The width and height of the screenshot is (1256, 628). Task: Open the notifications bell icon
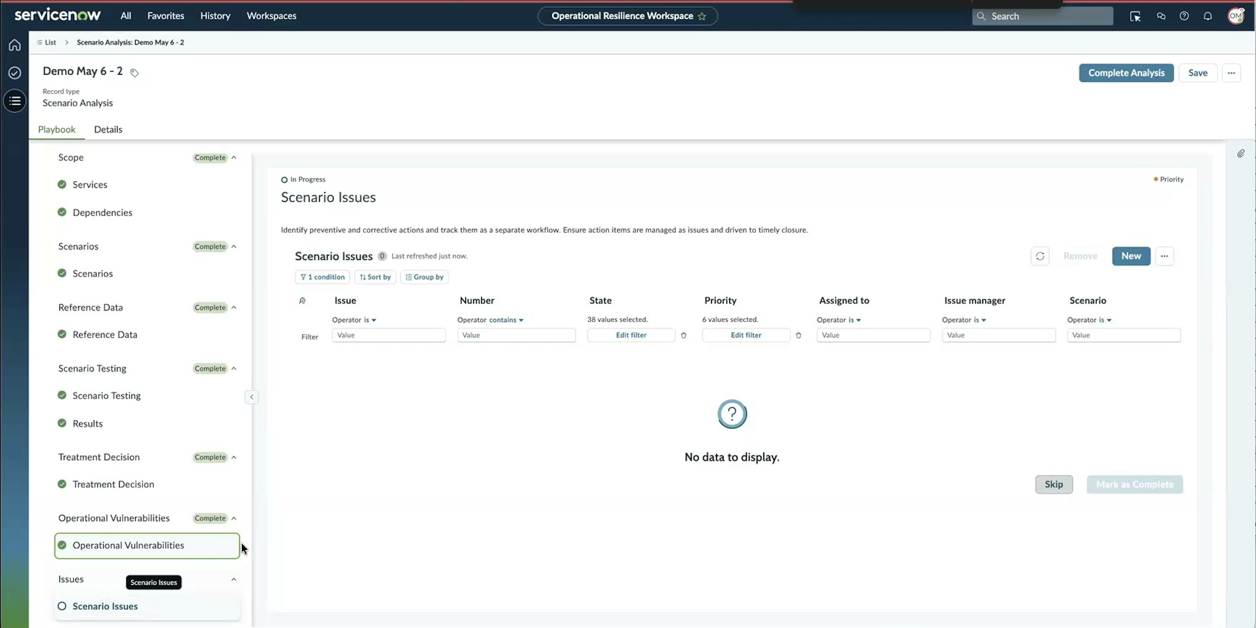(x=1208, y=16)
